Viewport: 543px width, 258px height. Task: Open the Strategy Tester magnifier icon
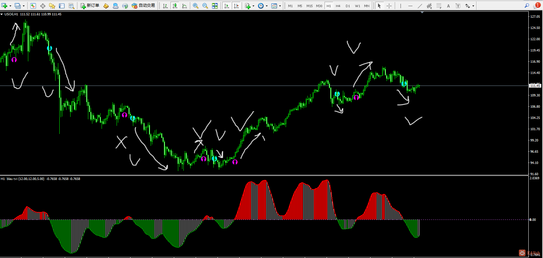[x=71, y=6]
